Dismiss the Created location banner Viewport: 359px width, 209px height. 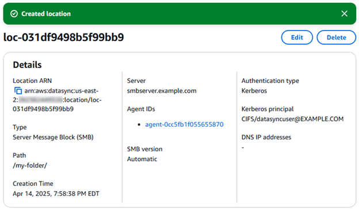pyautogui.click(x=345, y=14)
